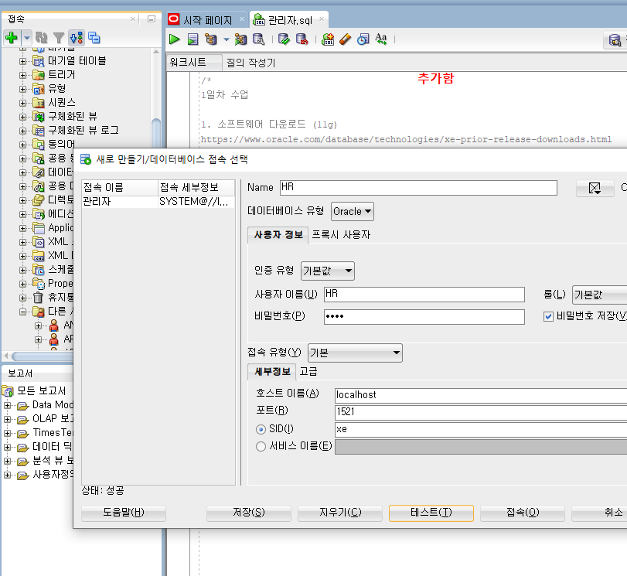
Task: Click the SQL history clock icon
Action: (363, 39)
